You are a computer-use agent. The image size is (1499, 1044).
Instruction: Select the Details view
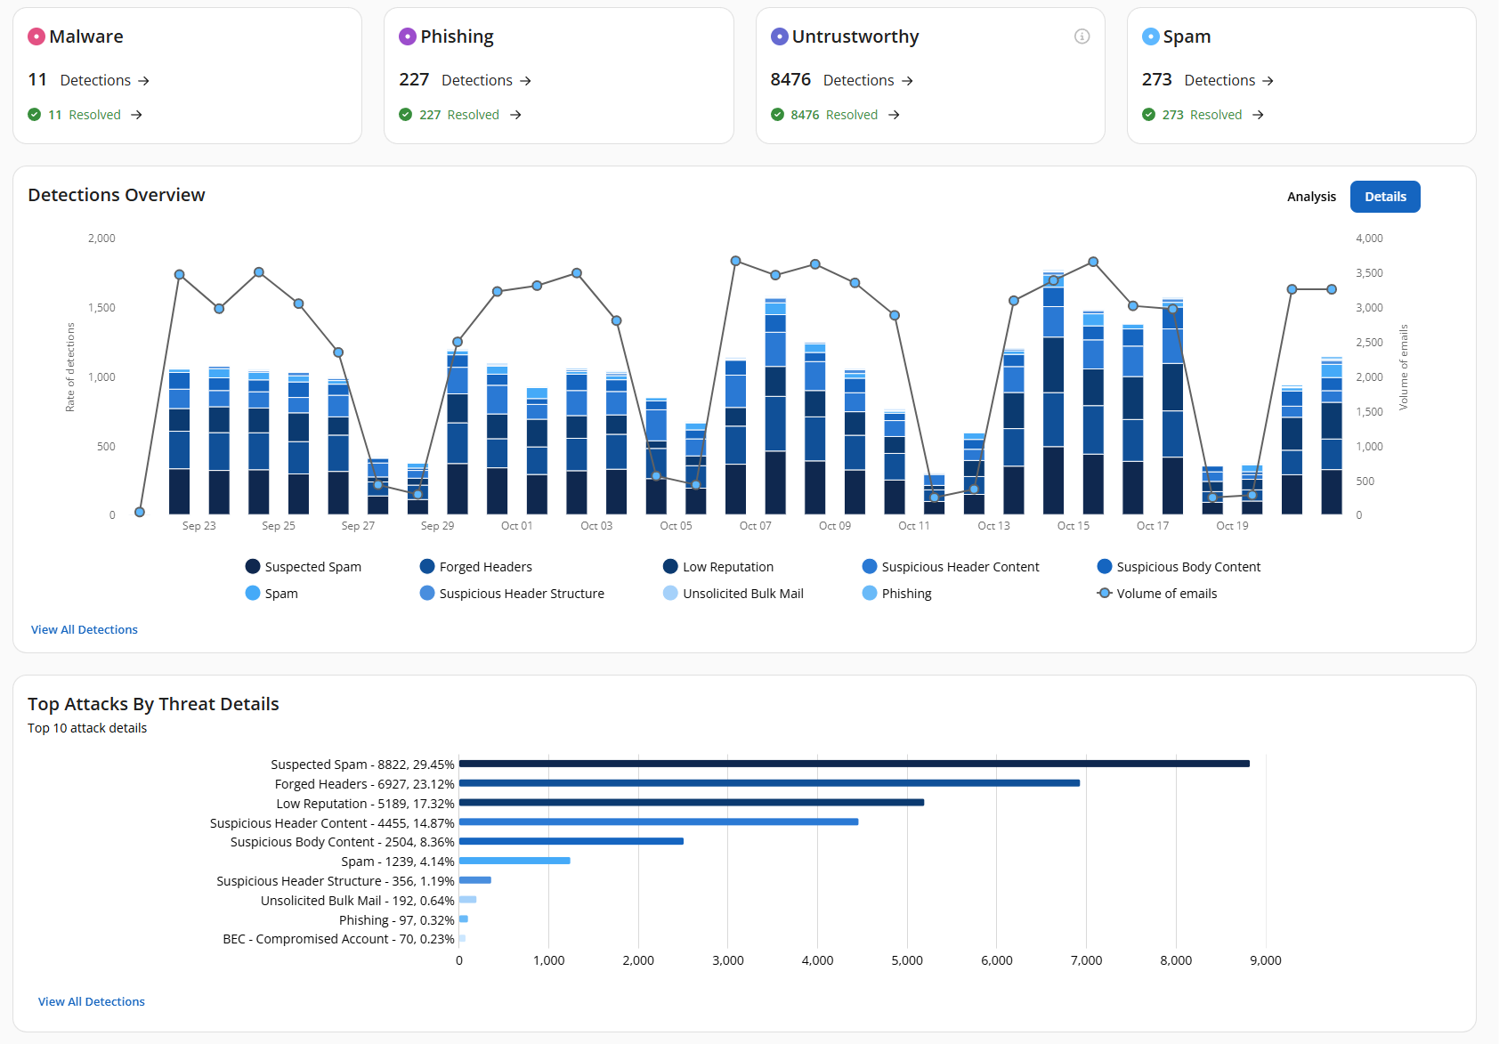point(1384,196)
